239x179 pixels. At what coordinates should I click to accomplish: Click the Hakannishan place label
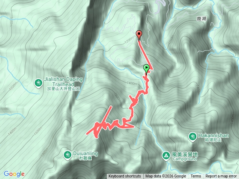coord(213,135)
